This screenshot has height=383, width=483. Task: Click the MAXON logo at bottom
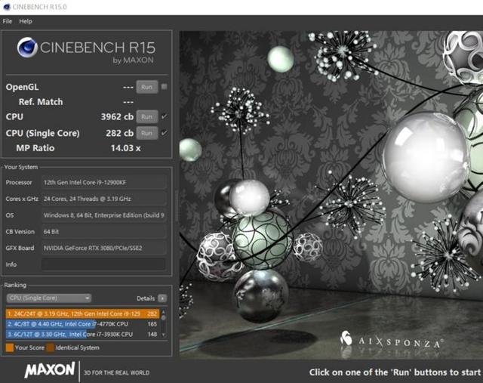point(50,371)
